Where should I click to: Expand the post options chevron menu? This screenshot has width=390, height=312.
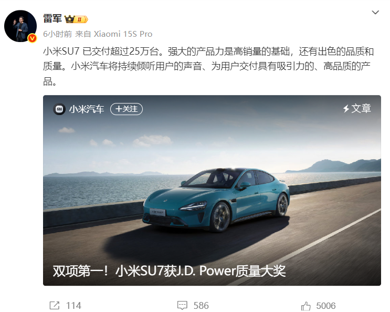(x=375, y=12)
